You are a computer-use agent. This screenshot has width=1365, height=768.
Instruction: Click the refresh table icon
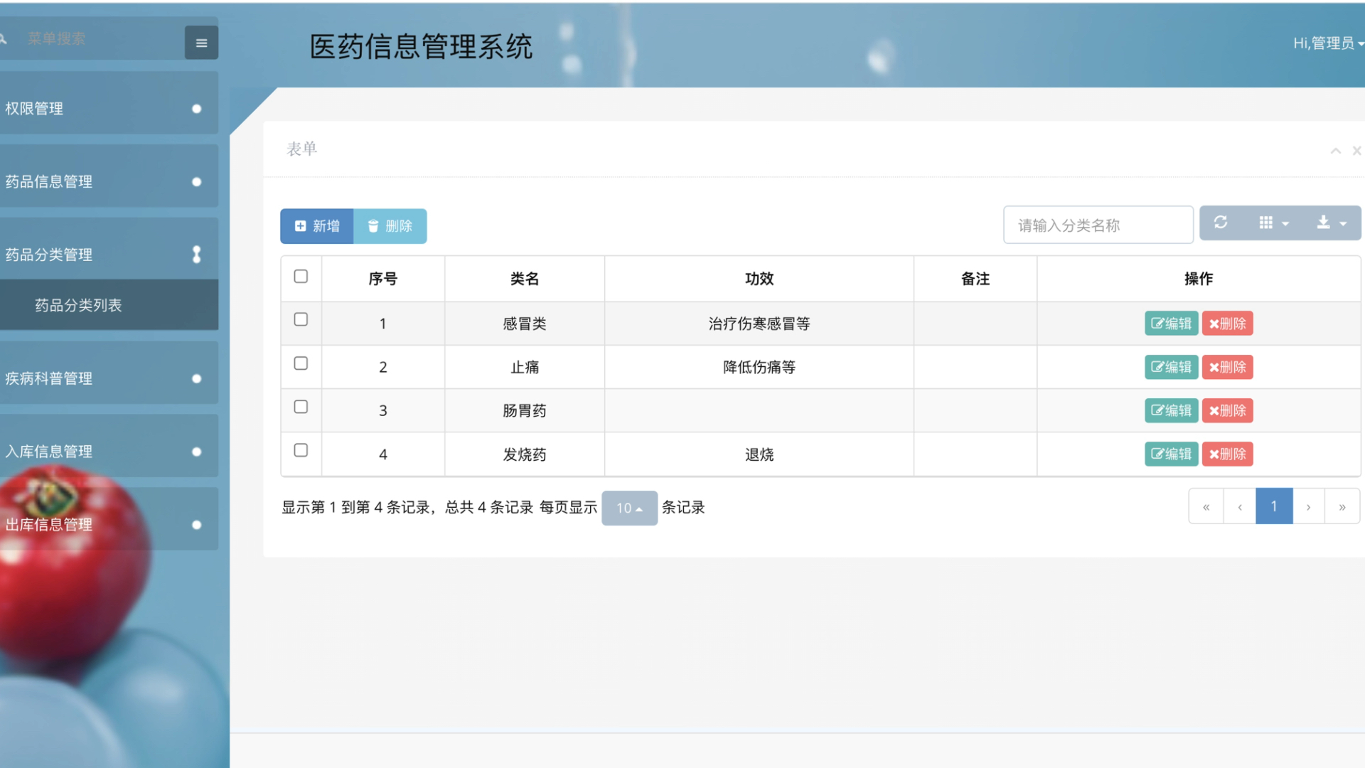click(x=1221, y=223)
